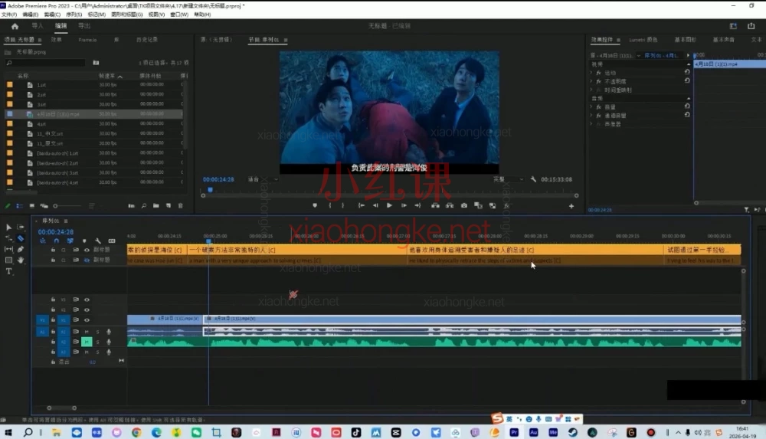Open the 文件(F) menu
Viewport: 766px width, 439px height.
click(x=8, y=15)
